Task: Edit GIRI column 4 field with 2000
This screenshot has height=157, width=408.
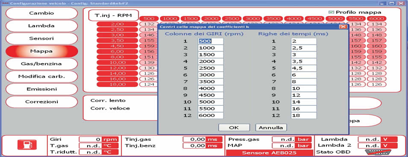Action: point(211,61)
